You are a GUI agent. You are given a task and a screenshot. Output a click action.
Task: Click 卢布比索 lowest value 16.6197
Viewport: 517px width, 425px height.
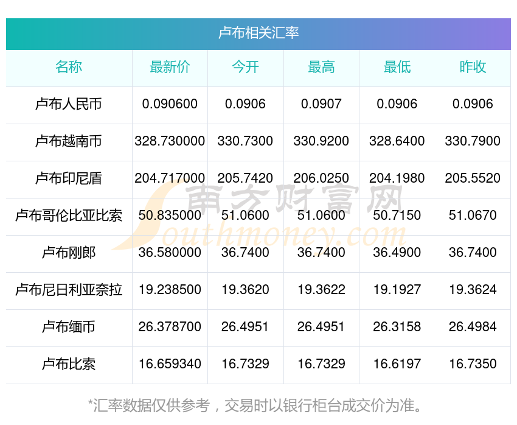point(397,364)
